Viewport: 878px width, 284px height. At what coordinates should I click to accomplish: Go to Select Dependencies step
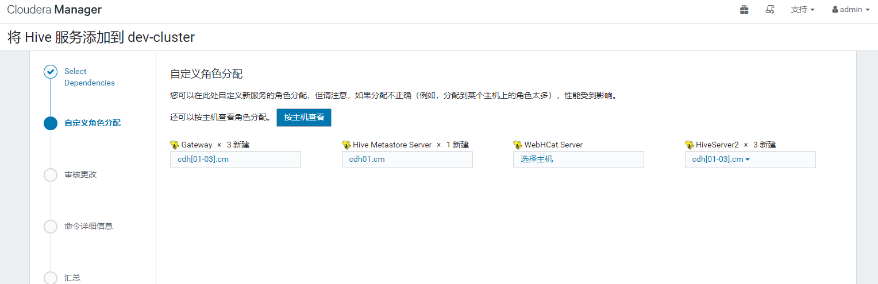pos(90,77)
